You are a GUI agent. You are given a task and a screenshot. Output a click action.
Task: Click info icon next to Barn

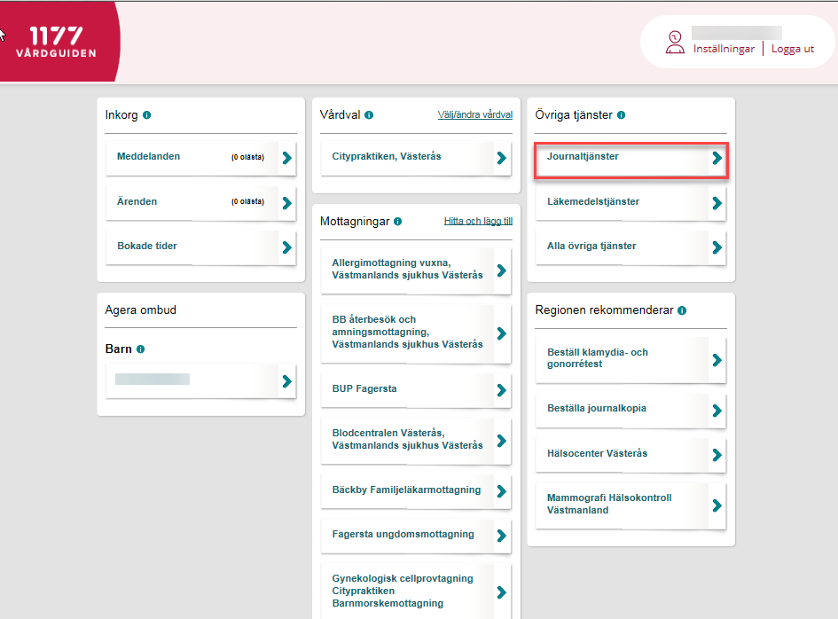(140, 349)
